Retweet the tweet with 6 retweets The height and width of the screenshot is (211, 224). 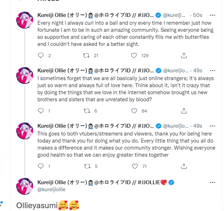click(86, 111)
